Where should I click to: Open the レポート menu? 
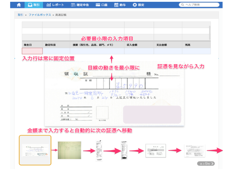[x=55, y=5]
